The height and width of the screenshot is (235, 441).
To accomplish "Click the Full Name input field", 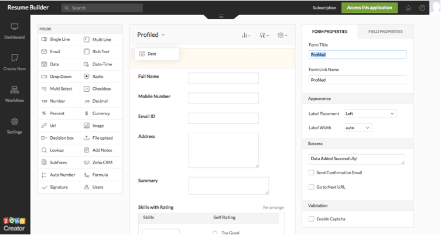I will [224, 78].
